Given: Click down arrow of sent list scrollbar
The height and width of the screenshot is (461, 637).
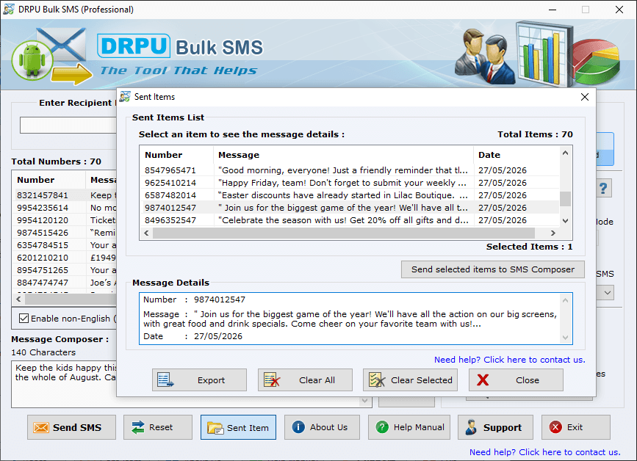Looking at the screenshot, I should [565, 221].
